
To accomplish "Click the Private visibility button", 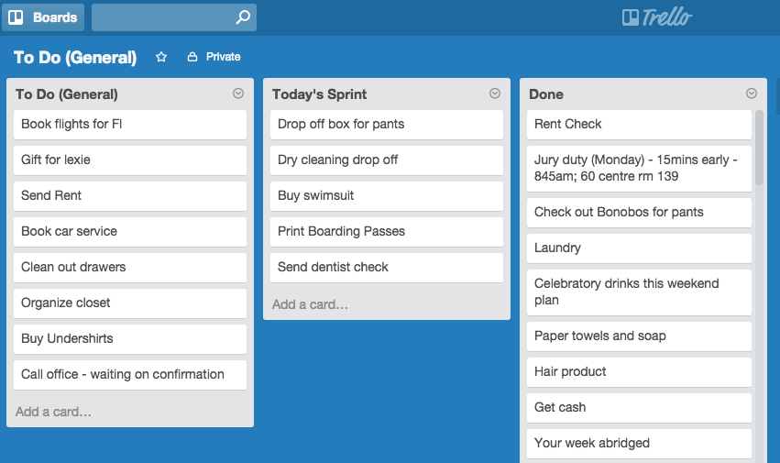I will (x=214, y=57).
